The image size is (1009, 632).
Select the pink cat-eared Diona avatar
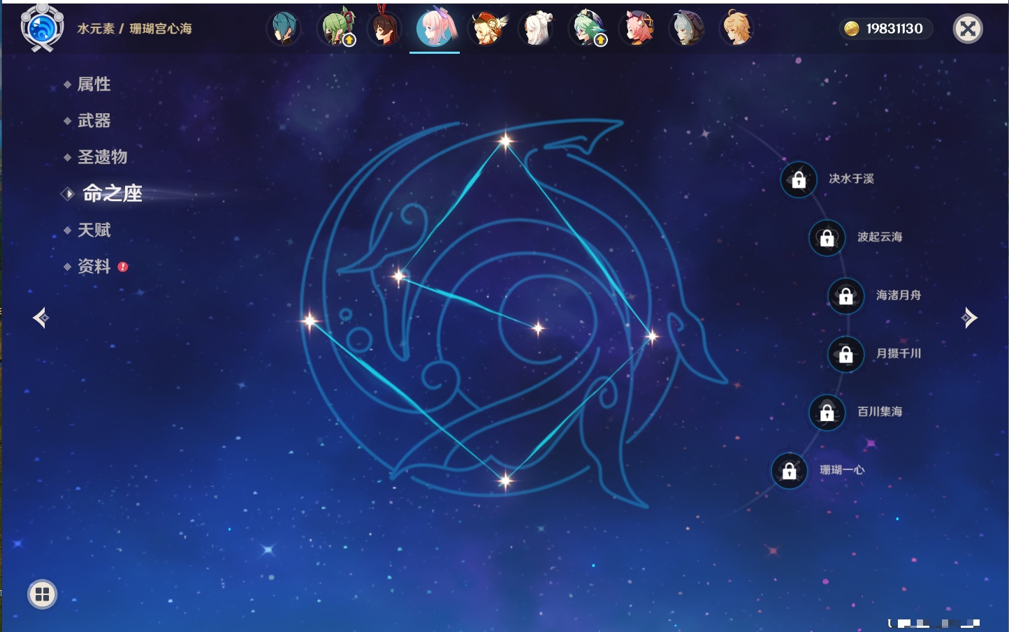click(637, 29)
